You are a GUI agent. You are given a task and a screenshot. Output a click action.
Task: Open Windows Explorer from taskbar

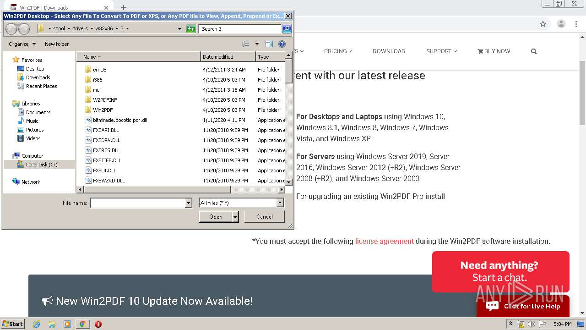pyautogui.click(x=52, y=324)
